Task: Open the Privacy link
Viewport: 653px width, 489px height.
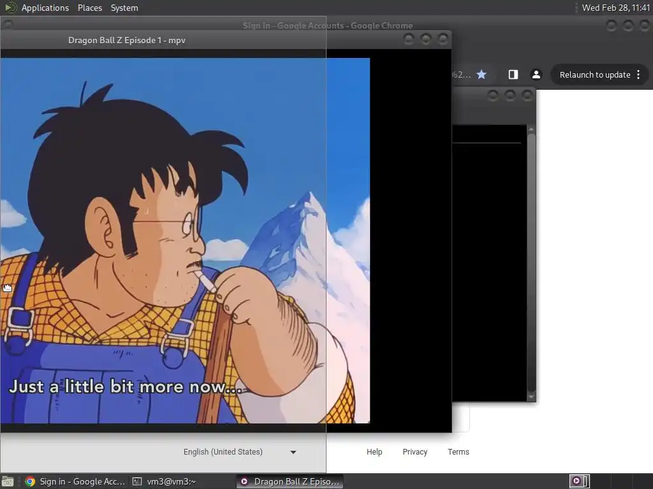Action: tap(415, 452)
